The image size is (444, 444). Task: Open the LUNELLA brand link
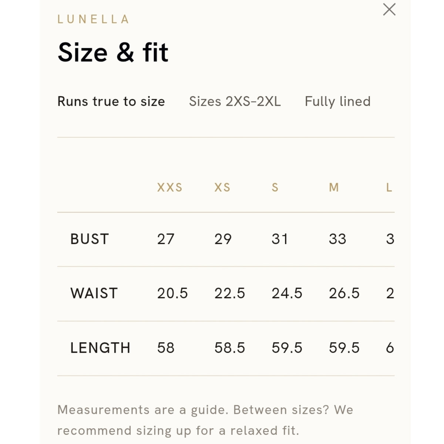(94, 19)
